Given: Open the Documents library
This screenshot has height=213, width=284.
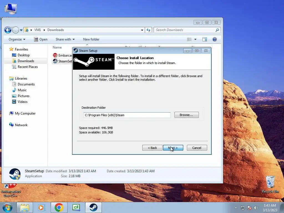Looking at the screenshot, I should pyautogui.click(x=23, y=84).
